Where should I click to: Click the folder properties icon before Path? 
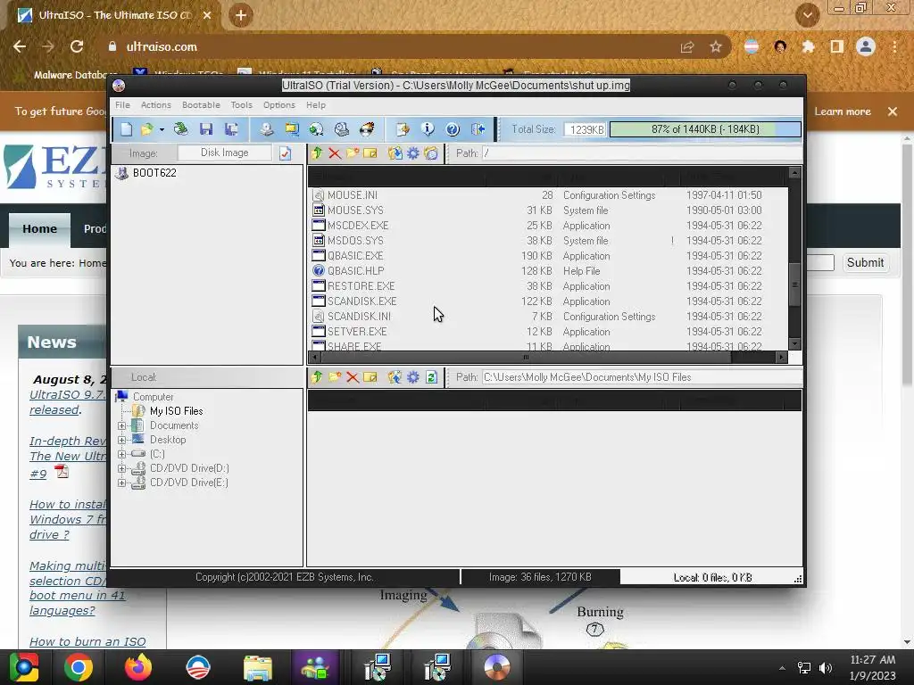431,153
